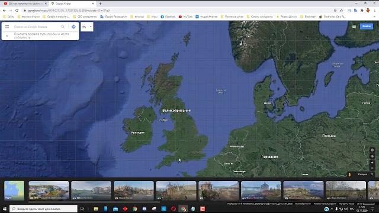Zoom in with the plus map control
This screenshot has width=379, height=213.
(372, 162)
